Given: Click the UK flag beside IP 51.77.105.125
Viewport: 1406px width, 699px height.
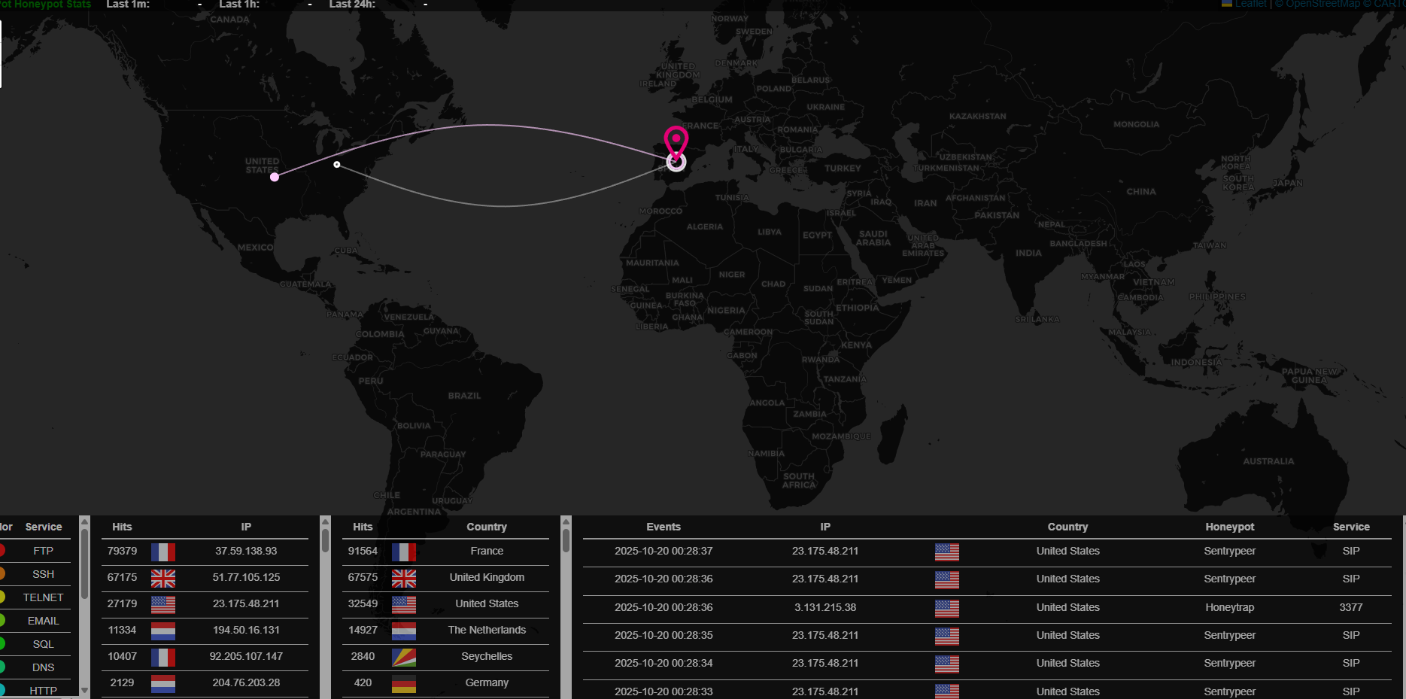Looking at the screenshot, I should [x=163, y=578].
